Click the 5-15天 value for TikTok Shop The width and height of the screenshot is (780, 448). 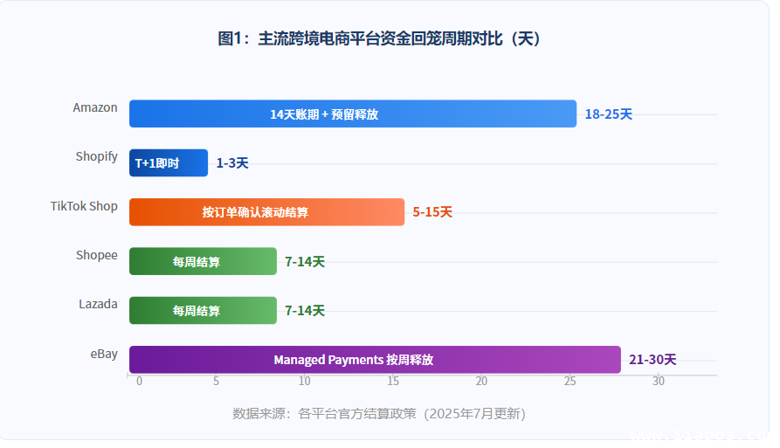(432, 212)
